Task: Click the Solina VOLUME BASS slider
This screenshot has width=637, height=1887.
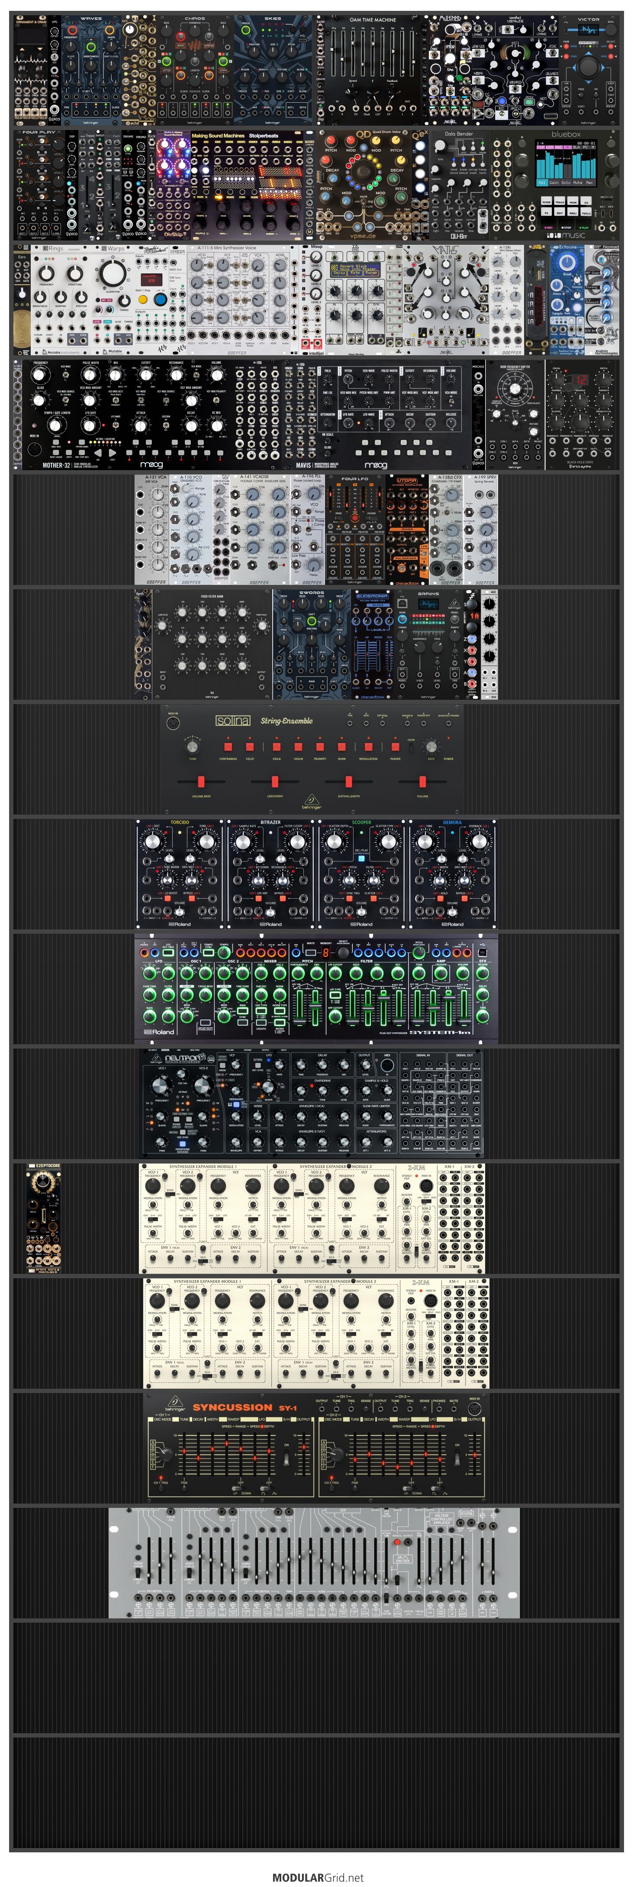Action: tap(201, 782)
